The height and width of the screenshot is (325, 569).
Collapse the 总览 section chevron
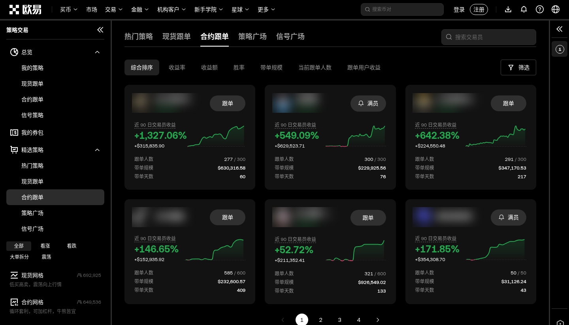click(97, 52)
